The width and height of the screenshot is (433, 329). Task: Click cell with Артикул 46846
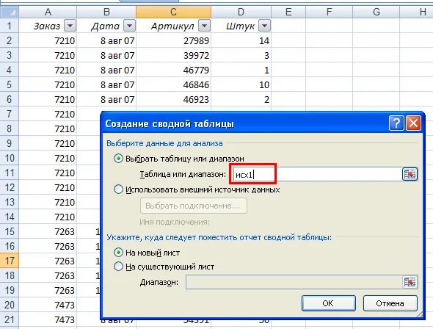(173, 84)
